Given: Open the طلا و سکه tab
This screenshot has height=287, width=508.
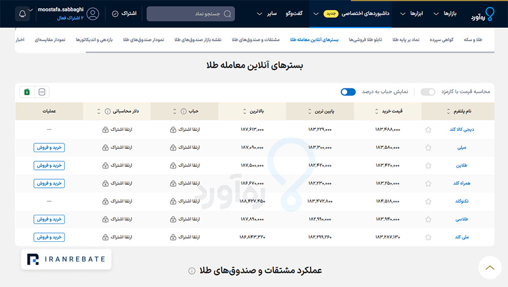Looking at the screenshot, I should pyautogui.click(x=472, y=39).
